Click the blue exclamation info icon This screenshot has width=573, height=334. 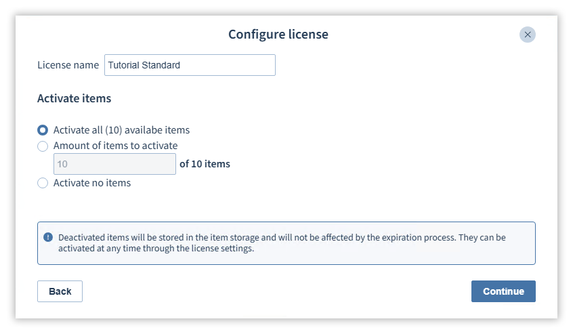click(48, 237)
